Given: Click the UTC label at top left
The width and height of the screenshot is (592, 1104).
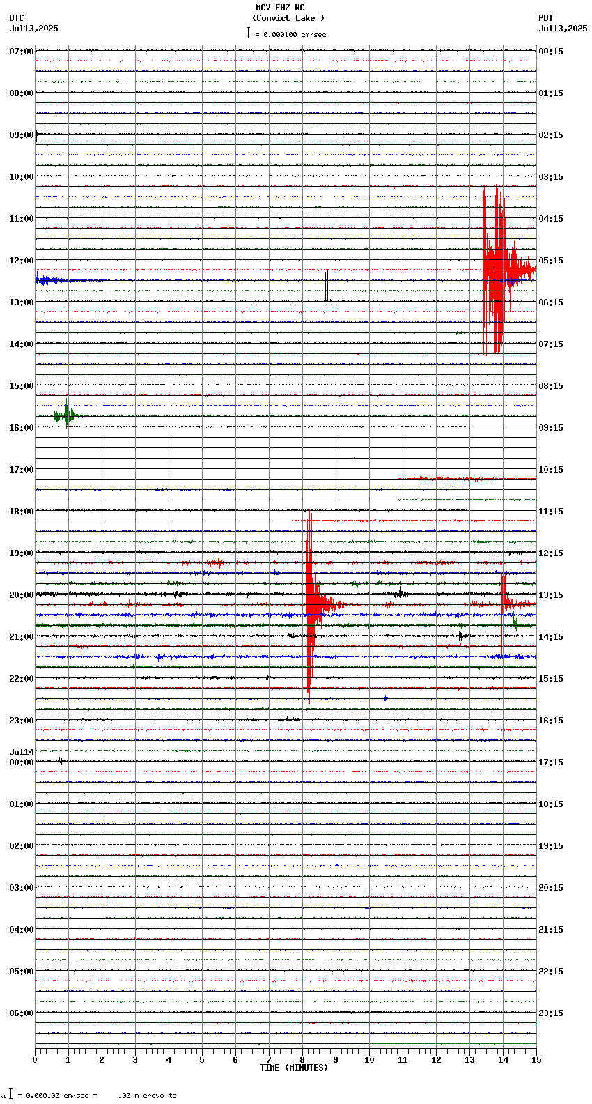Looking at the screenshot, I should click(17, 18).
